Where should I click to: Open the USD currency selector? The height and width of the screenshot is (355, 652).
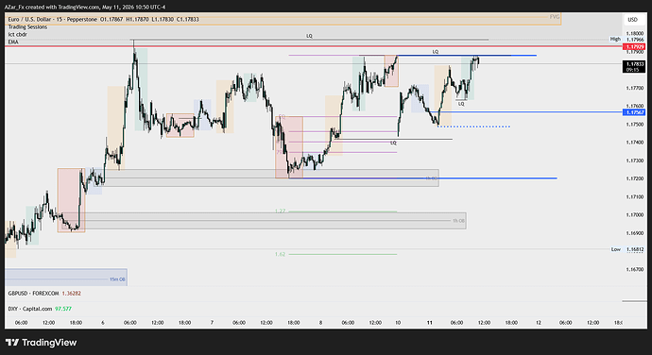pyautogui.click(x=632, y=20)
